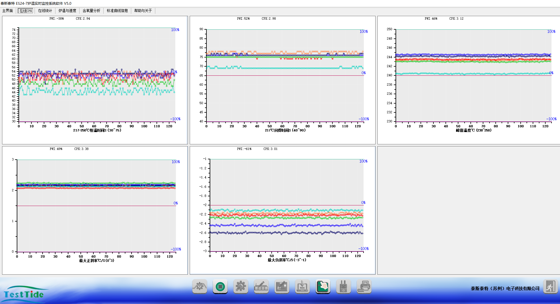Select the green hand pointer icon
The width and height of the screenshot is (560, 304).
point(323,286)
